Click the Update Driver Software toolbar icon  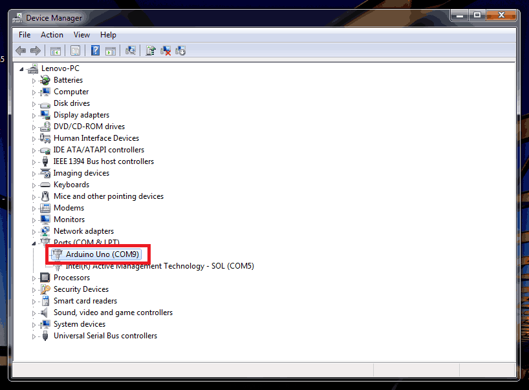pos(150,50)
